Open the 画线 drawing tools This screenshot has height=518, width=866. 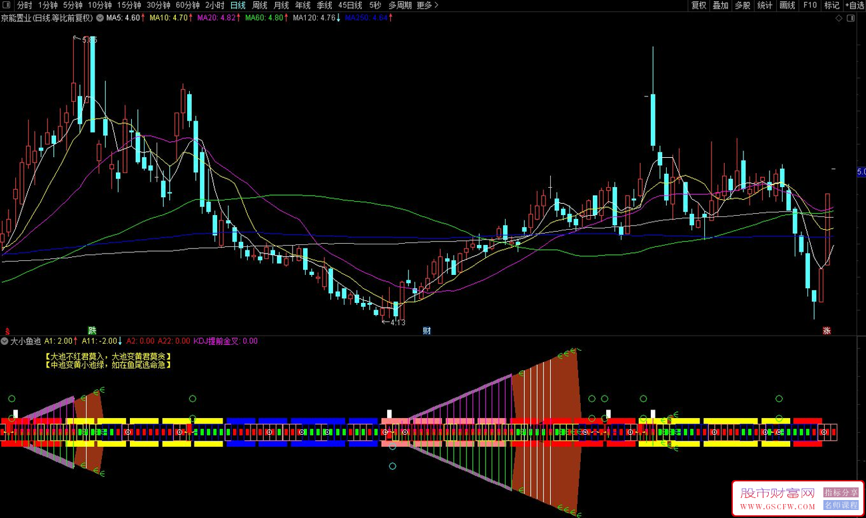tap(787, 5)
